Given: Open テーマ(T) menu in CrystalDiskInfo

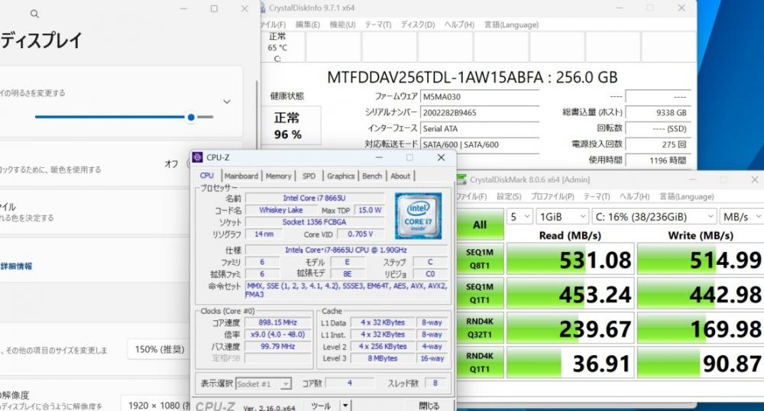Looking at the screenshot, I should click(x=378, y=24).
